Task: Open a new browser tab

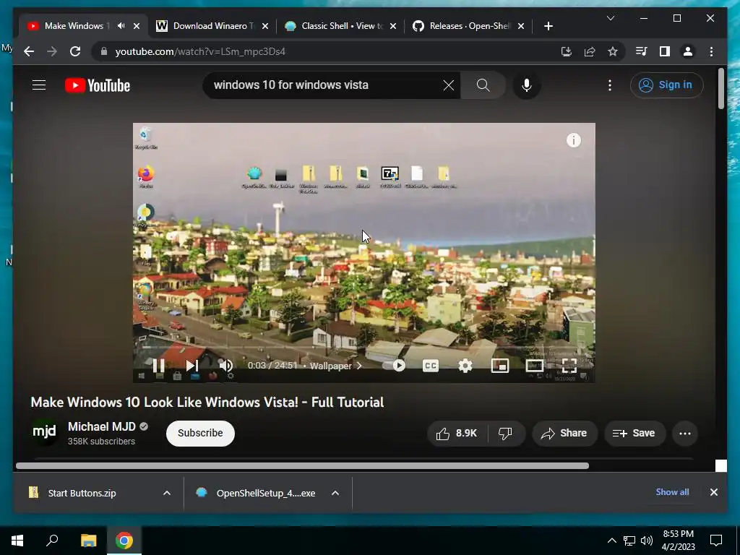Action: click(x=548, y=26)
